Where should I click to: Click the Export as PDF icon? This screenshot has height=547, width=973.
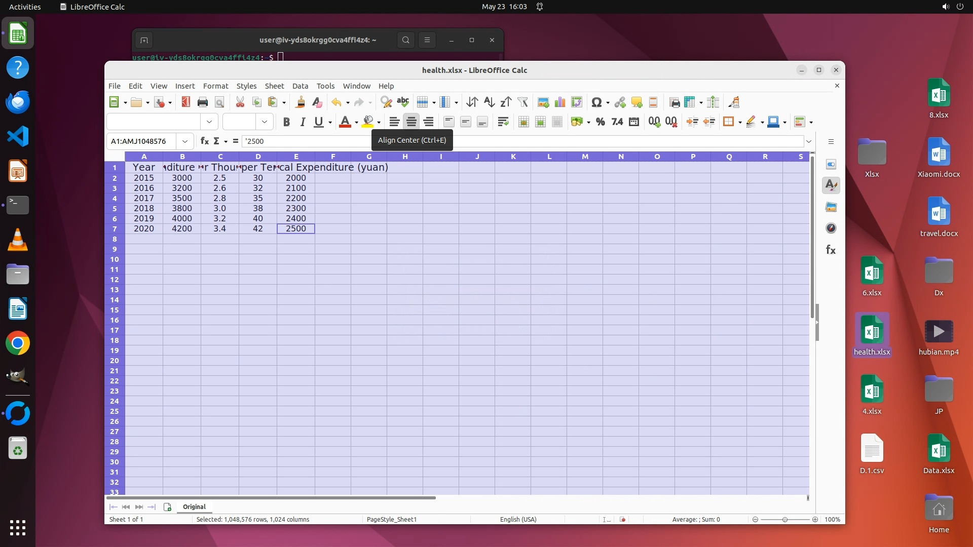pos(185,102)
